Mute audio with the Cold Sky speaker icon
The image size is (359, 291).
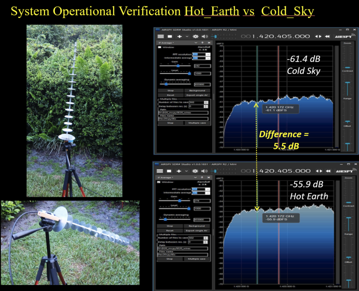click(x=204, y=36)
